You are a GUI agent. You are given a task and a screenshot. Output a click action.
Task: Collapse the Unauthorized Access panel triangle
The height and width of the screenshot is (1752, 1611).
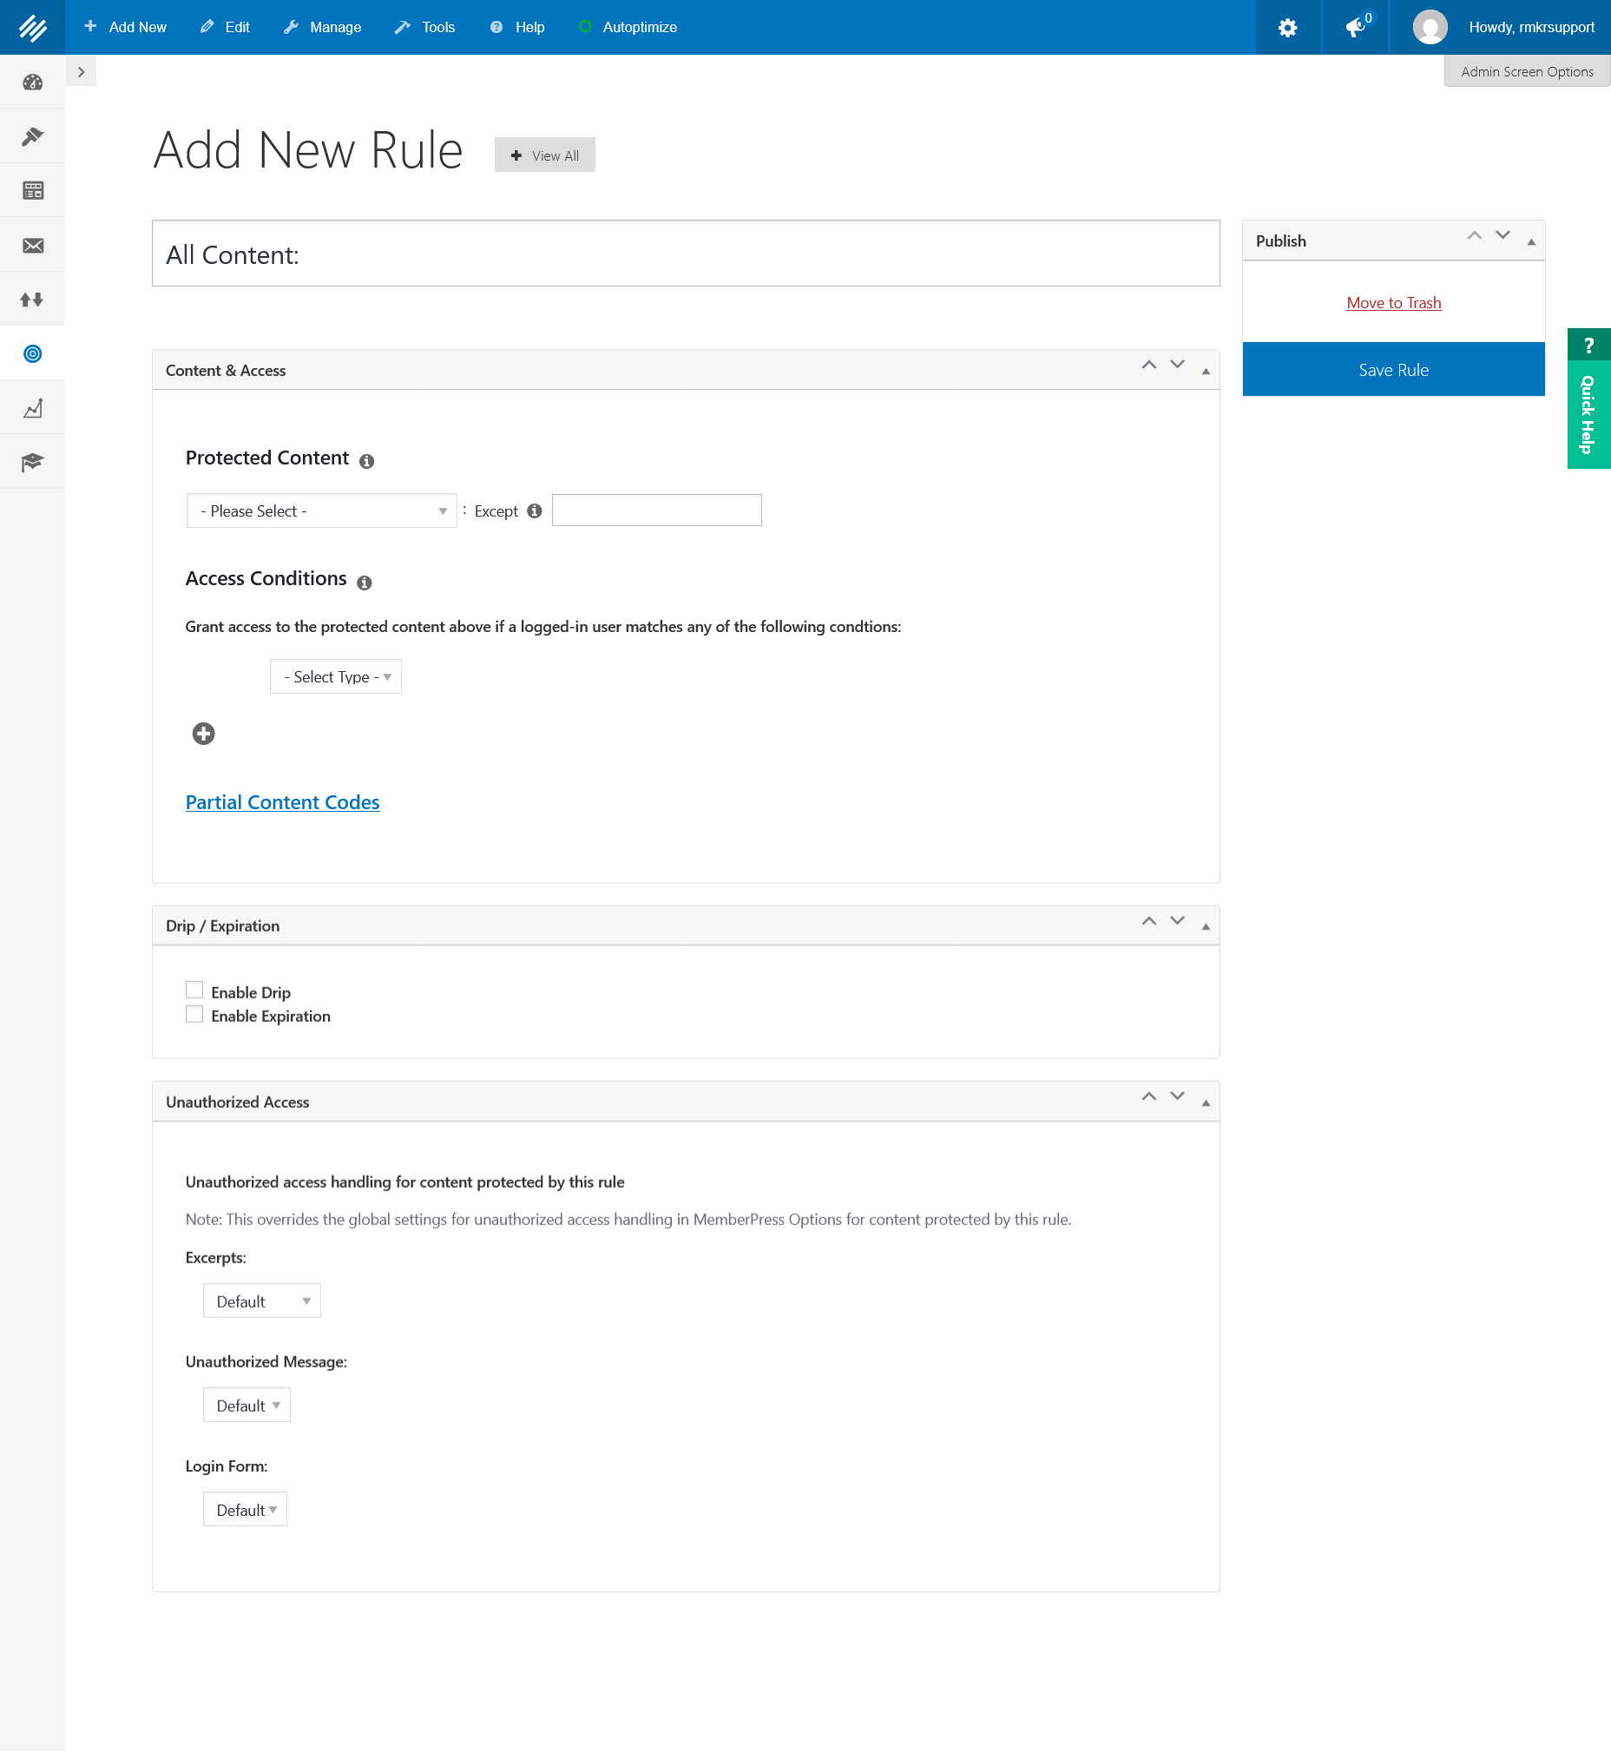point(1206,1103)
